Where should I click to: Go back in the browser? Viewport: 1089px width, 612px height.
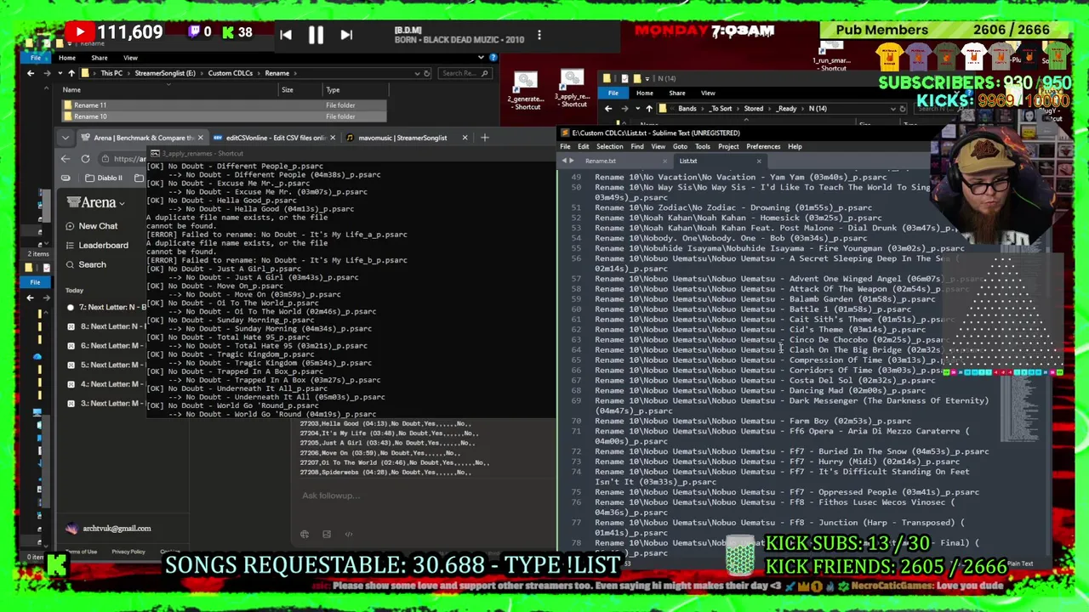[x=66, y=159]
